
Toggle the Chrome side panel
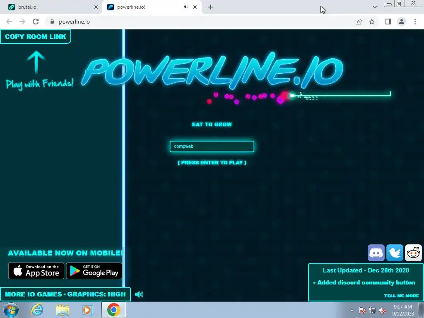[388, 22]
